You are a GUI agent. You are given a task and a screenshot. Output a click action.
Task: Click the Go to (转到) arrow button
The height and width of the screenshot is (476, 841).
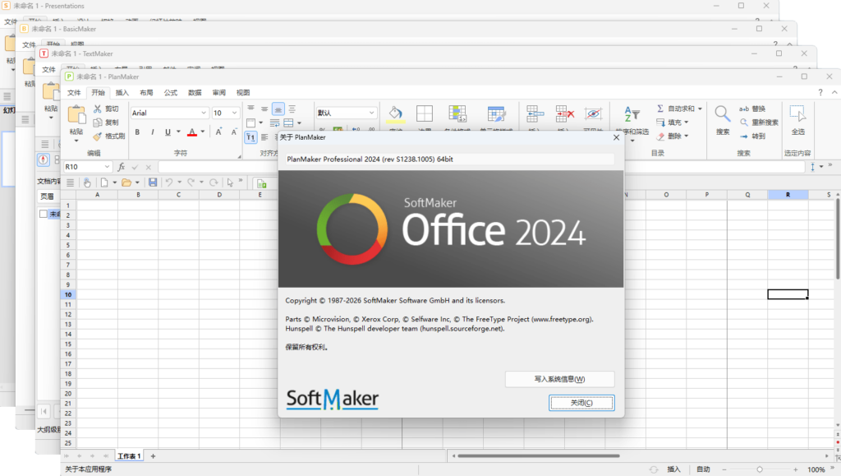(x=752, y=136)
